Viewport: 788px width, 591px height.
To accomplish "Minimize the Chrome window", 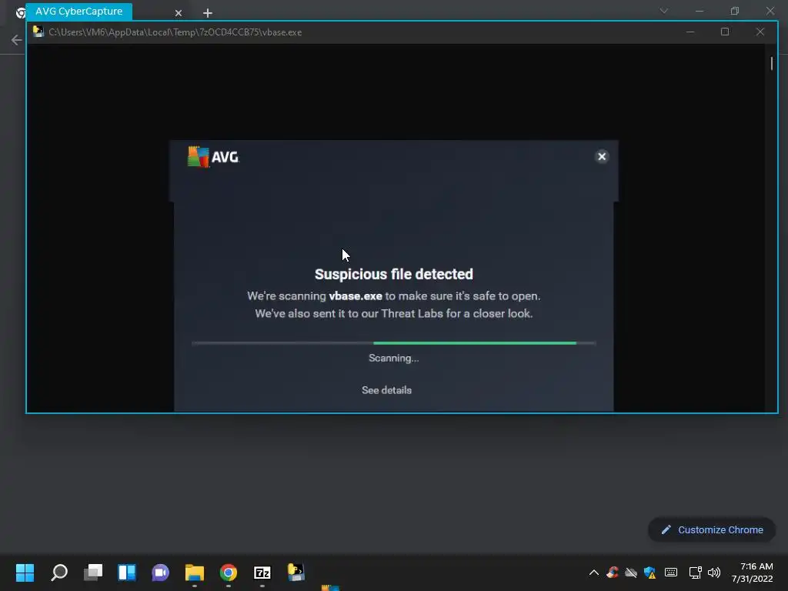I will point(699,11).
